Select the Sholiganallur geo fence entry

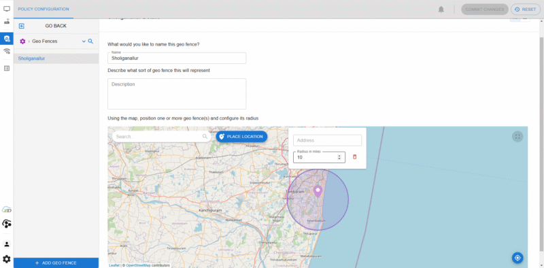point(56,58)
